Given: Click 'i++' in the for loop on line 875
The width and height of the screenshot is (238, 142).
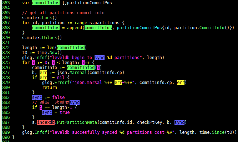Looking at the screenshot, I should [86, 63].
